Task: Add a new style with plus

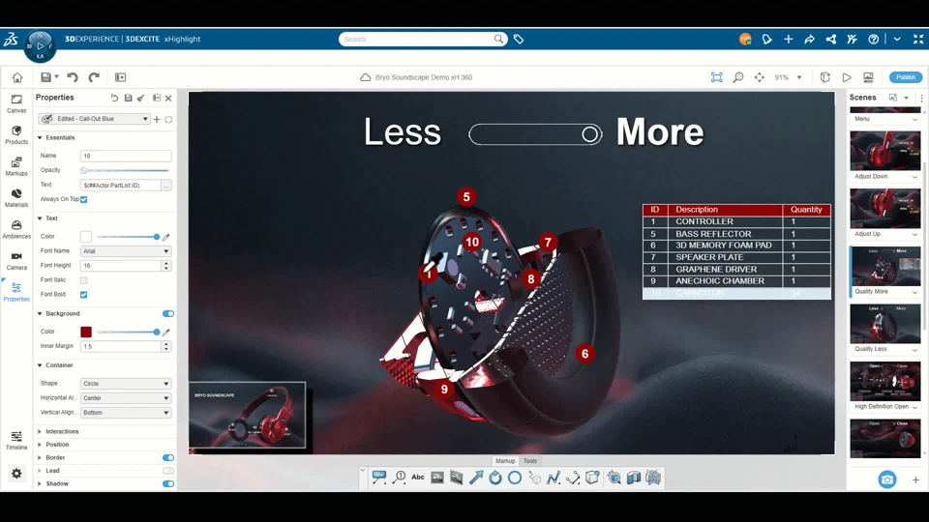Action: (157, 119)
